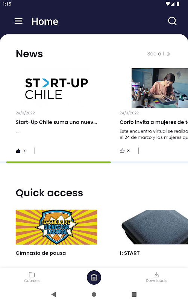
Task: Launch the Gimnasia de pausa course
Action: tap(41, 253)
